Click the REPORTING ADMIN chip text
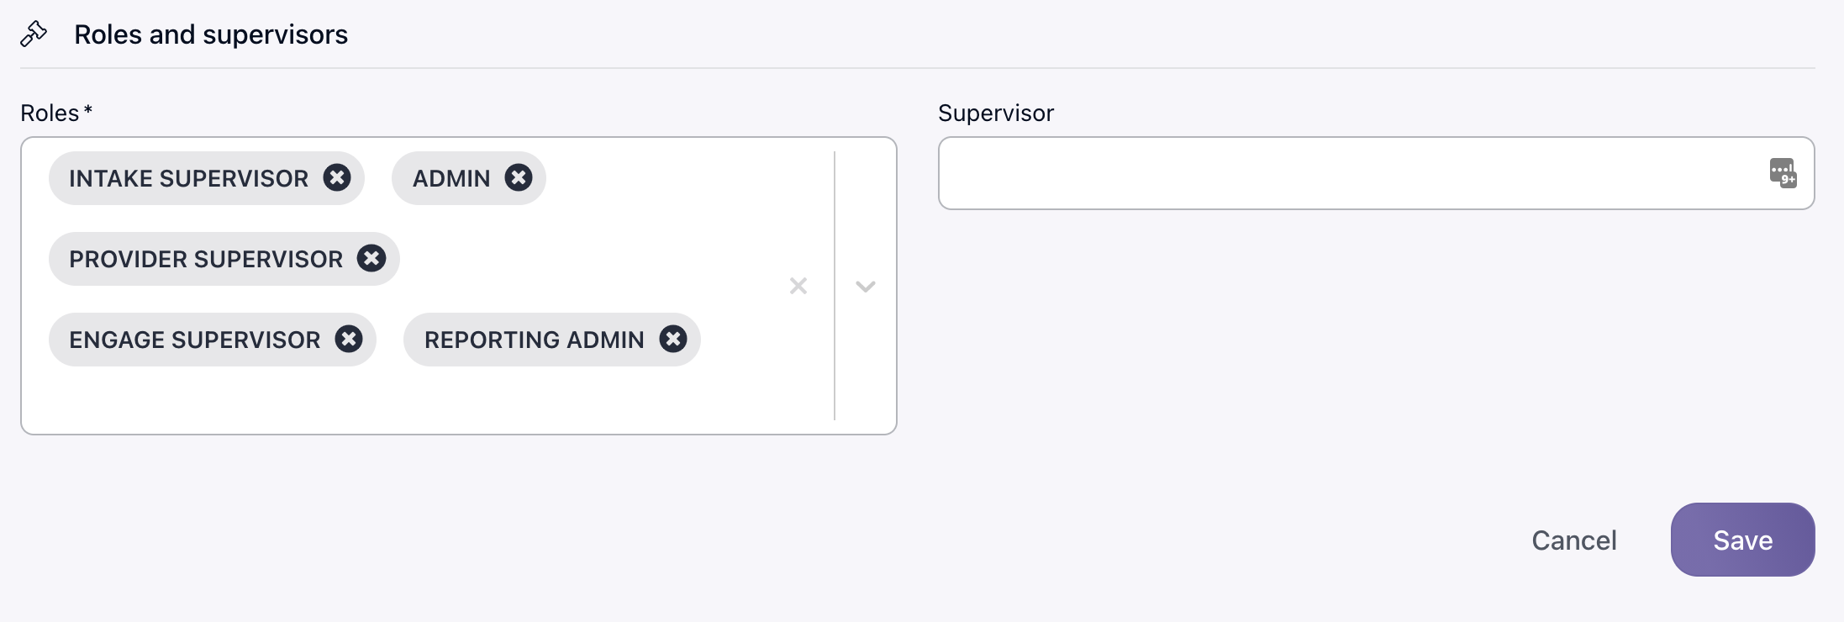Image resolution: width=1844 pixels, height=622 pixels. (x=534, y=340)
